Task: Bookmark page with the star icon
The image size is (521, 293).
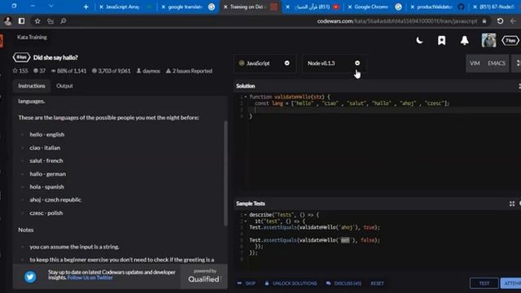Action: pos(37,21)
